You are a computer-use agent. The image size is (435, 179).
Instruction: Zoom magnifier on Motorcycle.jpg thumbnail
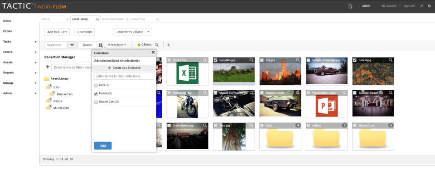205,93
